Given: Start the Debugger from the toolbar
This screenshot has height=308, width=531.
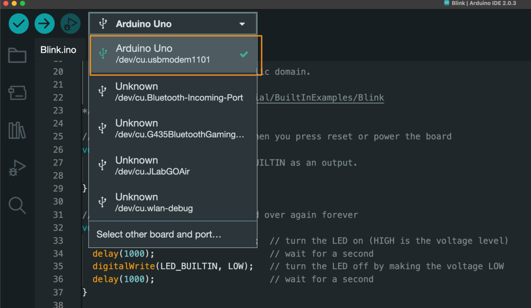Looking at the screenshot, I should [70, 24].
